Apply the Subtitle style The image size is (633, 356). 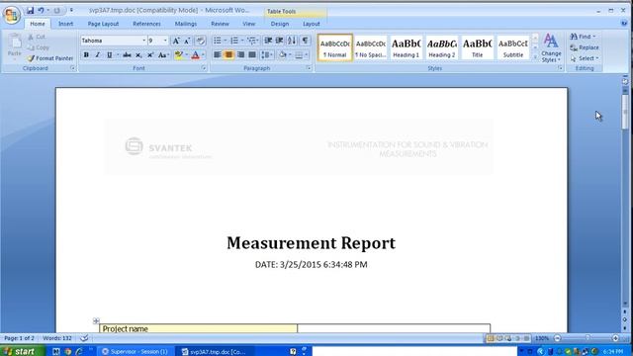click(512, 47)
